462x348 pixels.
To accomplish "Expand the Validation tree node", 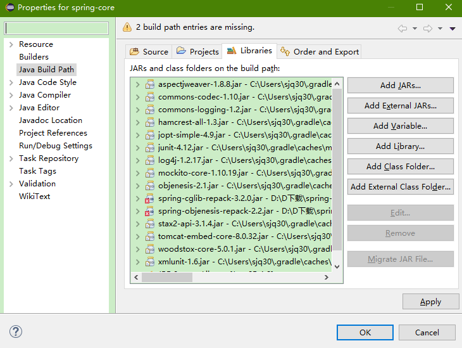I will pos(11,184).
